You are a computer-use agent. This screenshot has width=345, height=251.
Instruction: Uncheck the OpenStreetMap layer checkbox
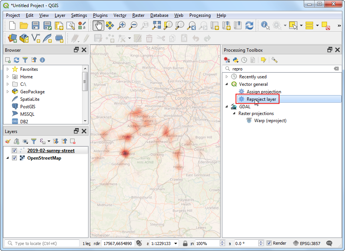pos(14,158)
